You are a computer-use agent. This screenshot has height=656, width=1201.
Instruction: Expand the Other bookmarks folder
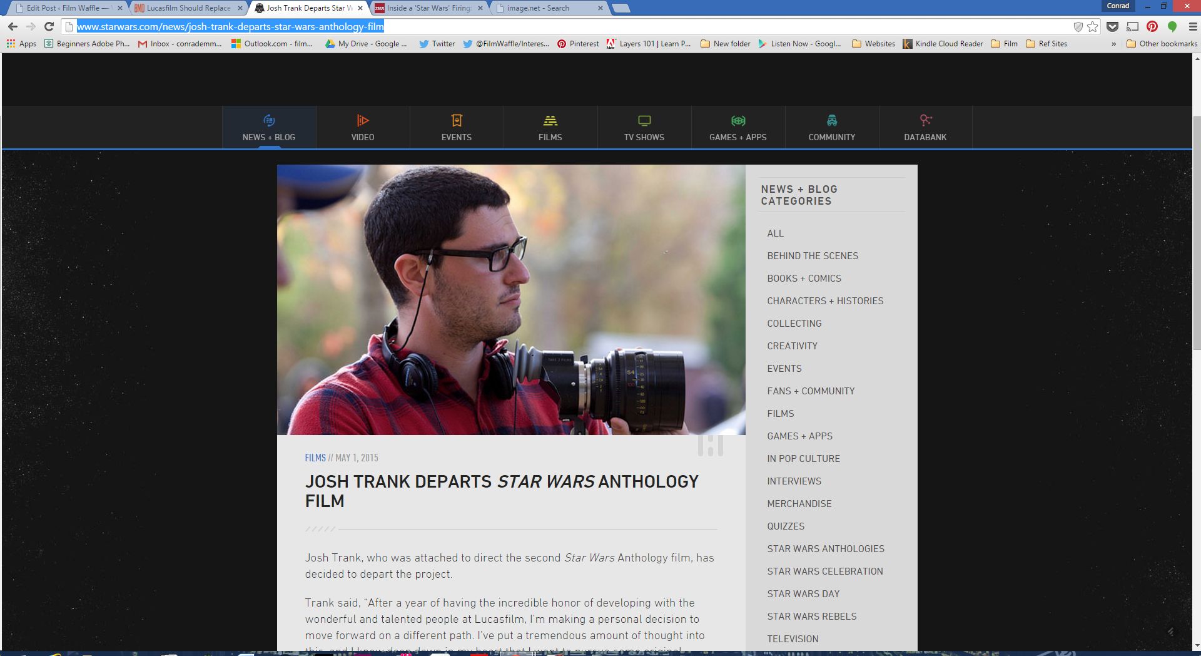tap(1162, 44)
